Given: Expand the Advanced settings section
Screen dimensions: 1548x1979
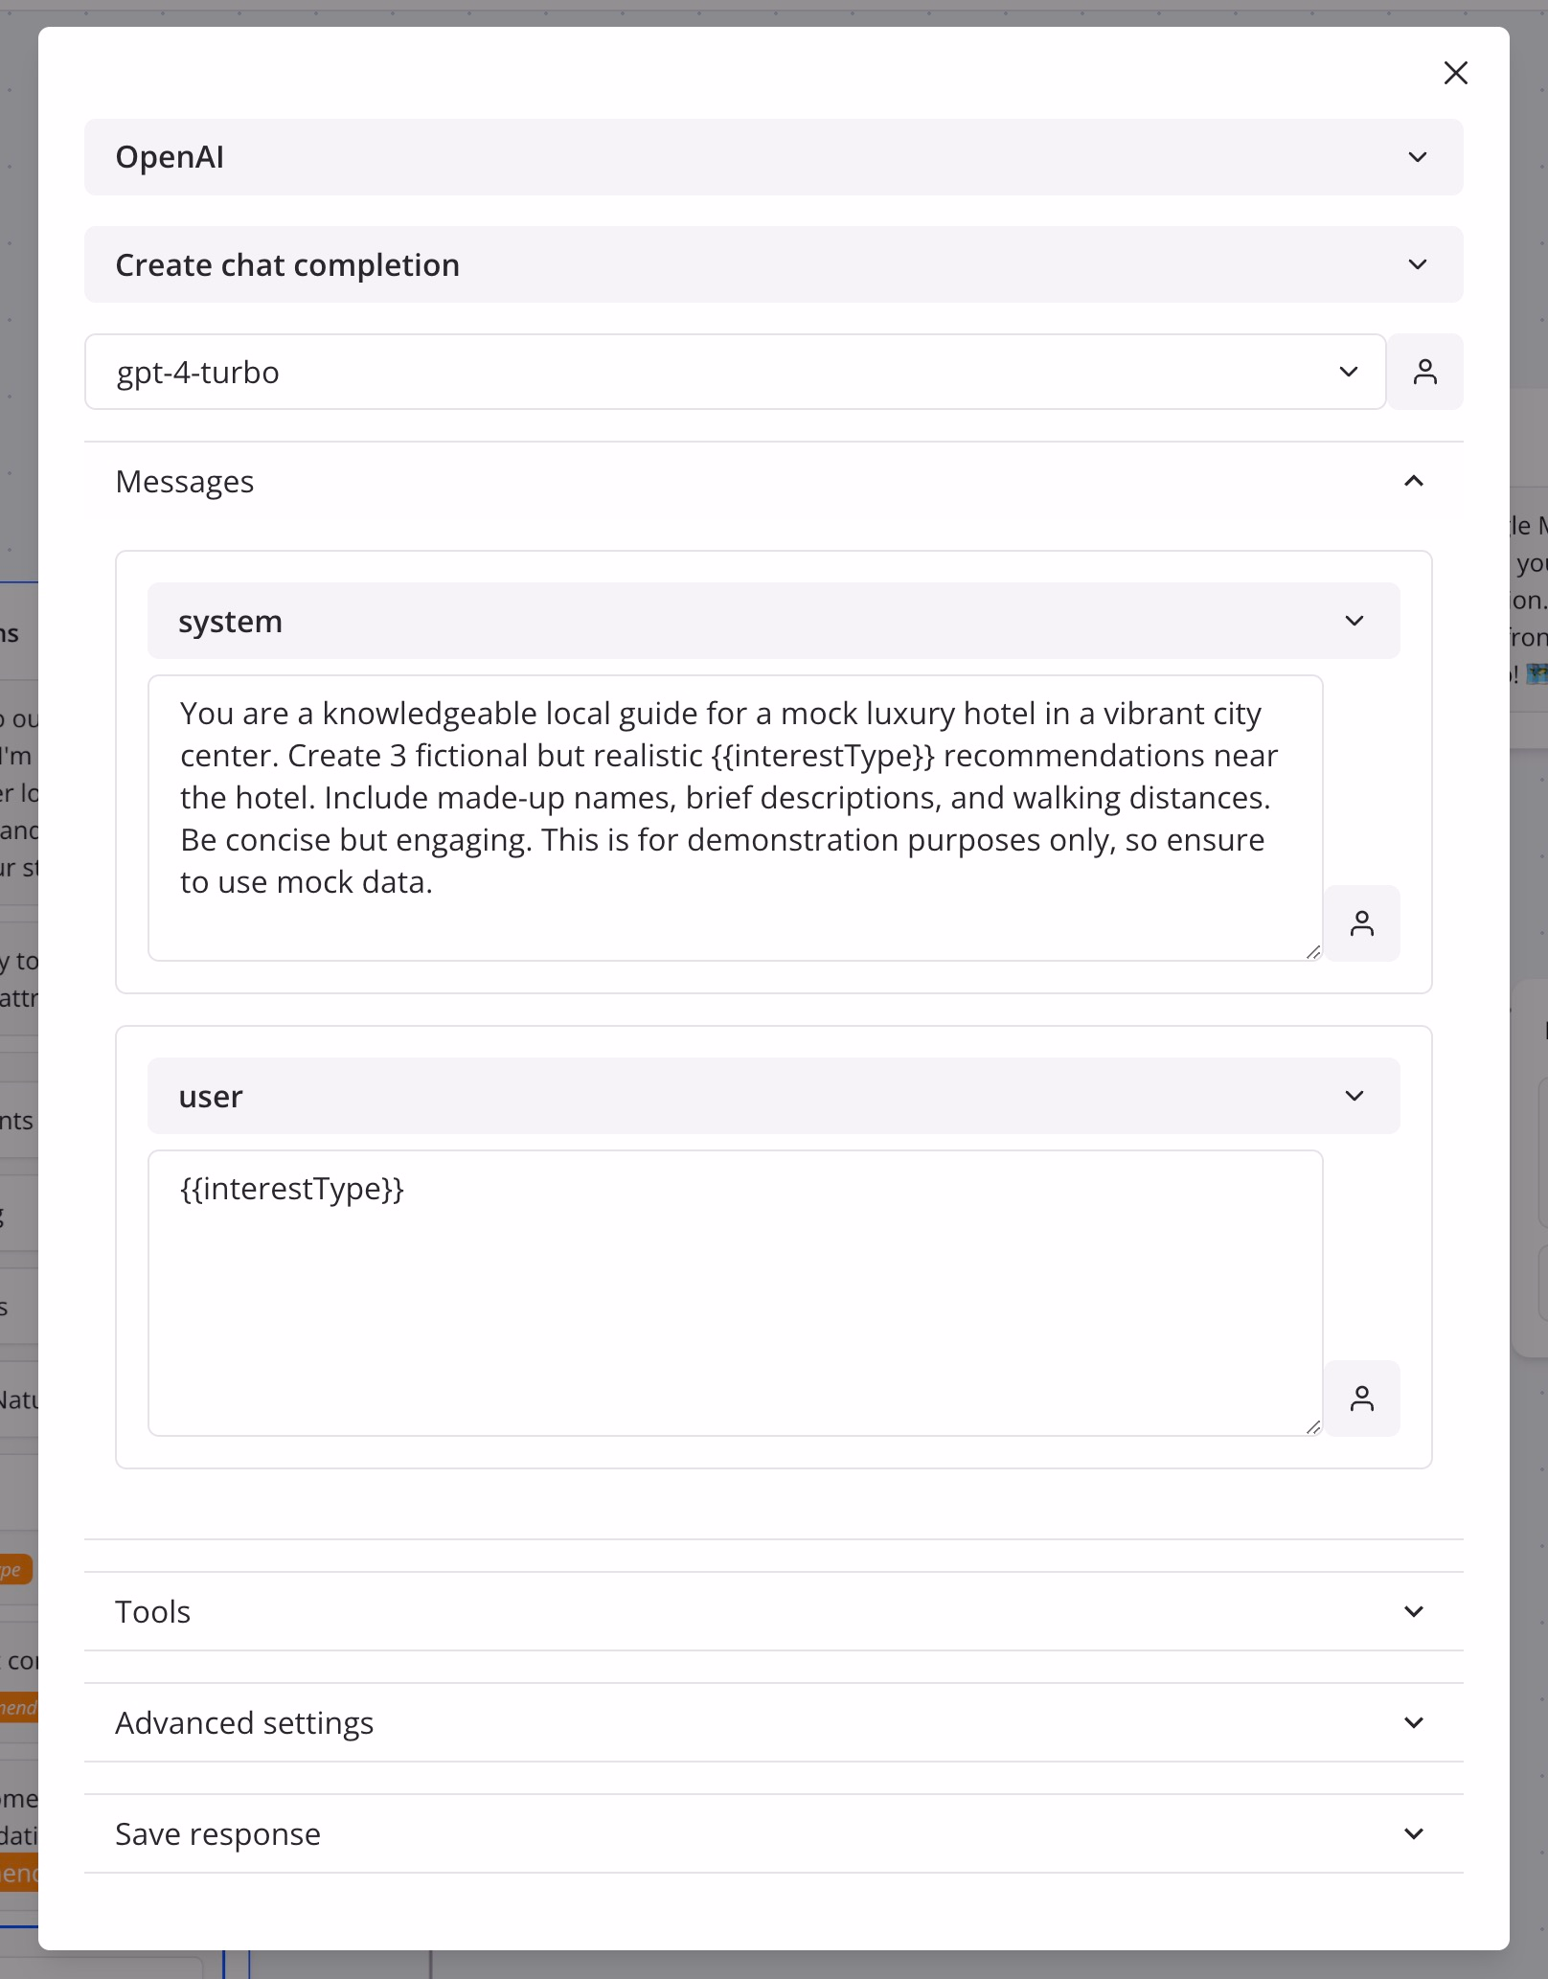Looking at the screenshot, I should pyautogui.click(x=773, y=1722).
